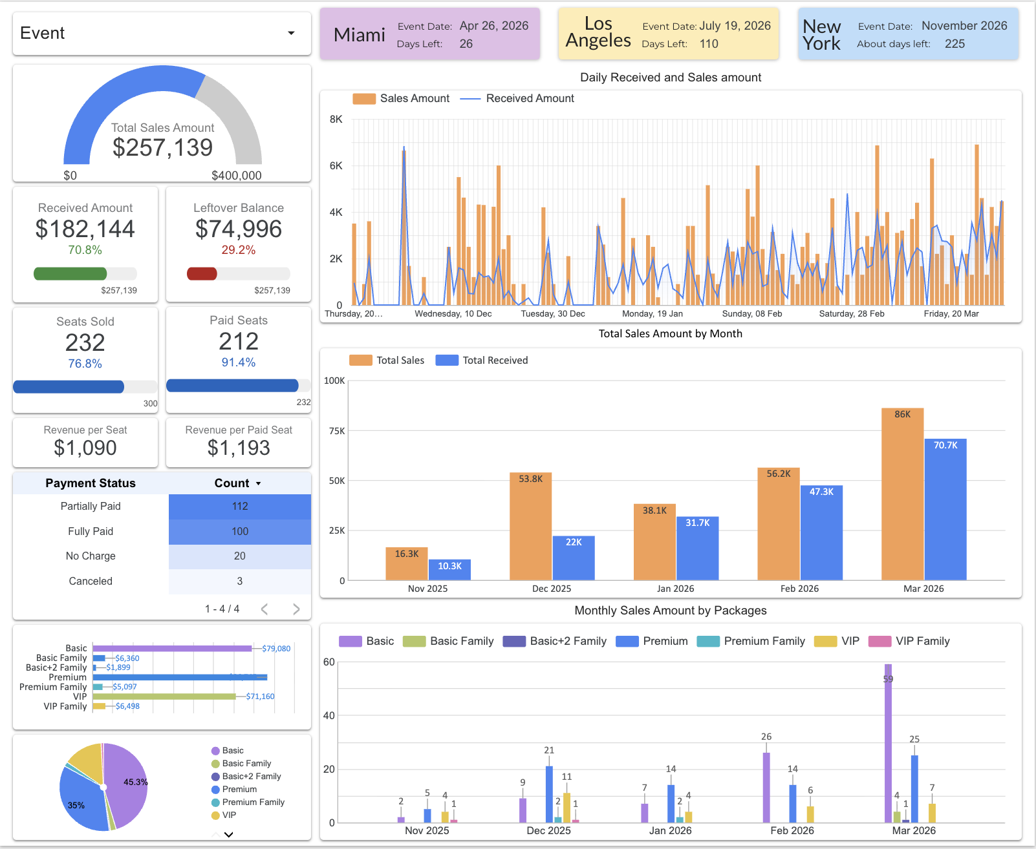Click the sort arrow on the Count column
The height and width of the screenshot is (849, 1036).
(260, 483)
